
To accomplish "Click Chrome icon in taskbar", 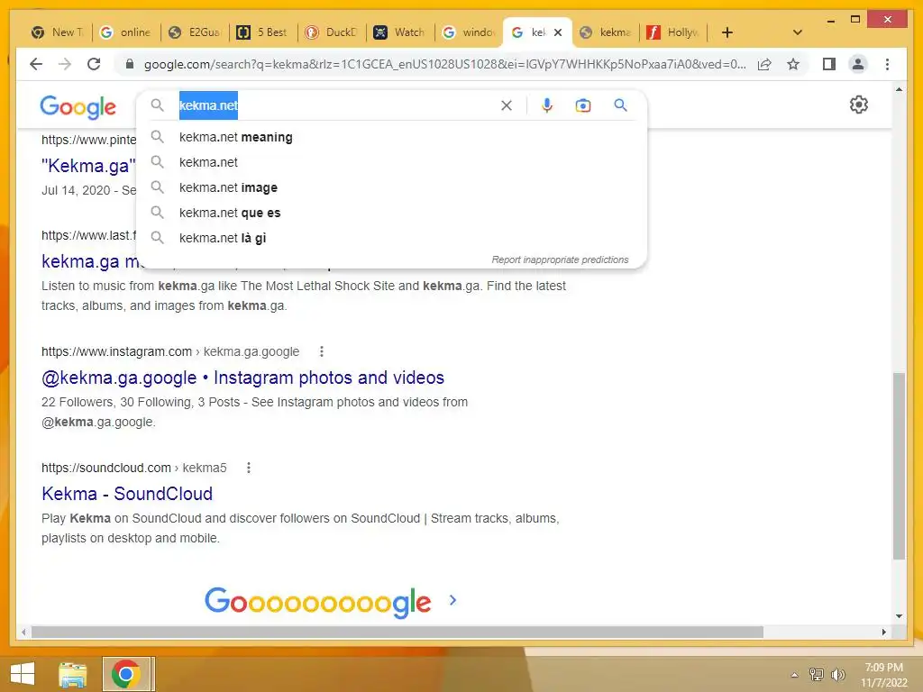I will point(126,674).
